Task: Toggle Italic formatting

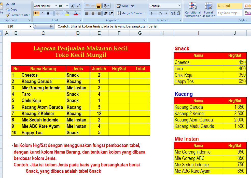Action: coord(42,13)
